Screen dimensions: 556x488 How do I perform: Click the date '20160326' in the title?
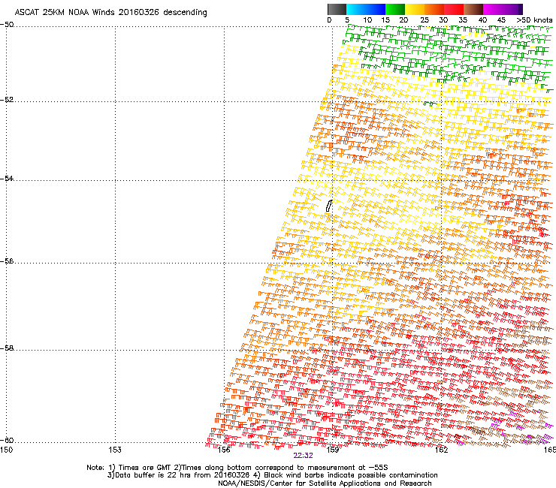click(139, 12)
